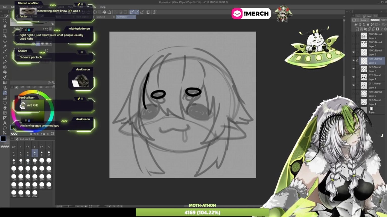Open the Help menu
Viewport: 387px width, 217px height.
coord(103,7)
